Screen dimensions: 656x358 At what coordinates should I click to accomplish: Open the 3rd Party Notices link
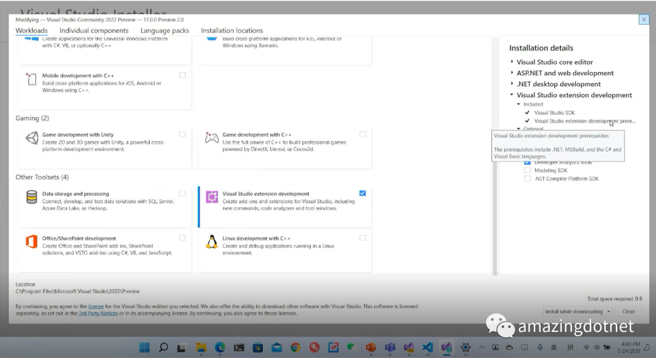click(98, 313)
